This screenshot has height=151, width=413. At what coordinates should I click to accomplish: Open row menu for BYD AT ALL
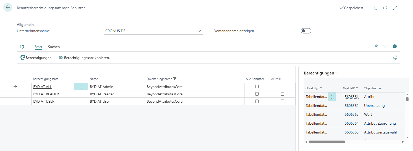click(x=81, y=87)
